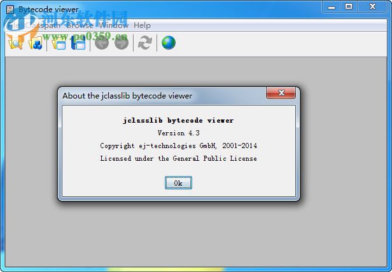Open the Browse menu
This screenshot has width=392, height=272.
(80, 25)
